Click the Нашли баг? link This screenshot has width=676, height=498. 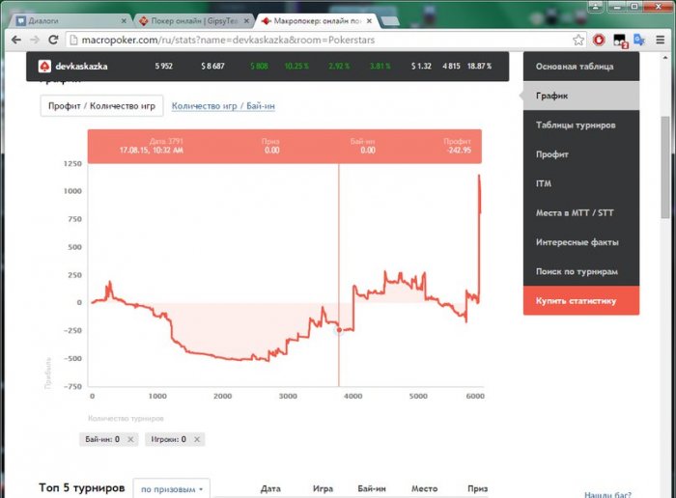click(607, 494)
